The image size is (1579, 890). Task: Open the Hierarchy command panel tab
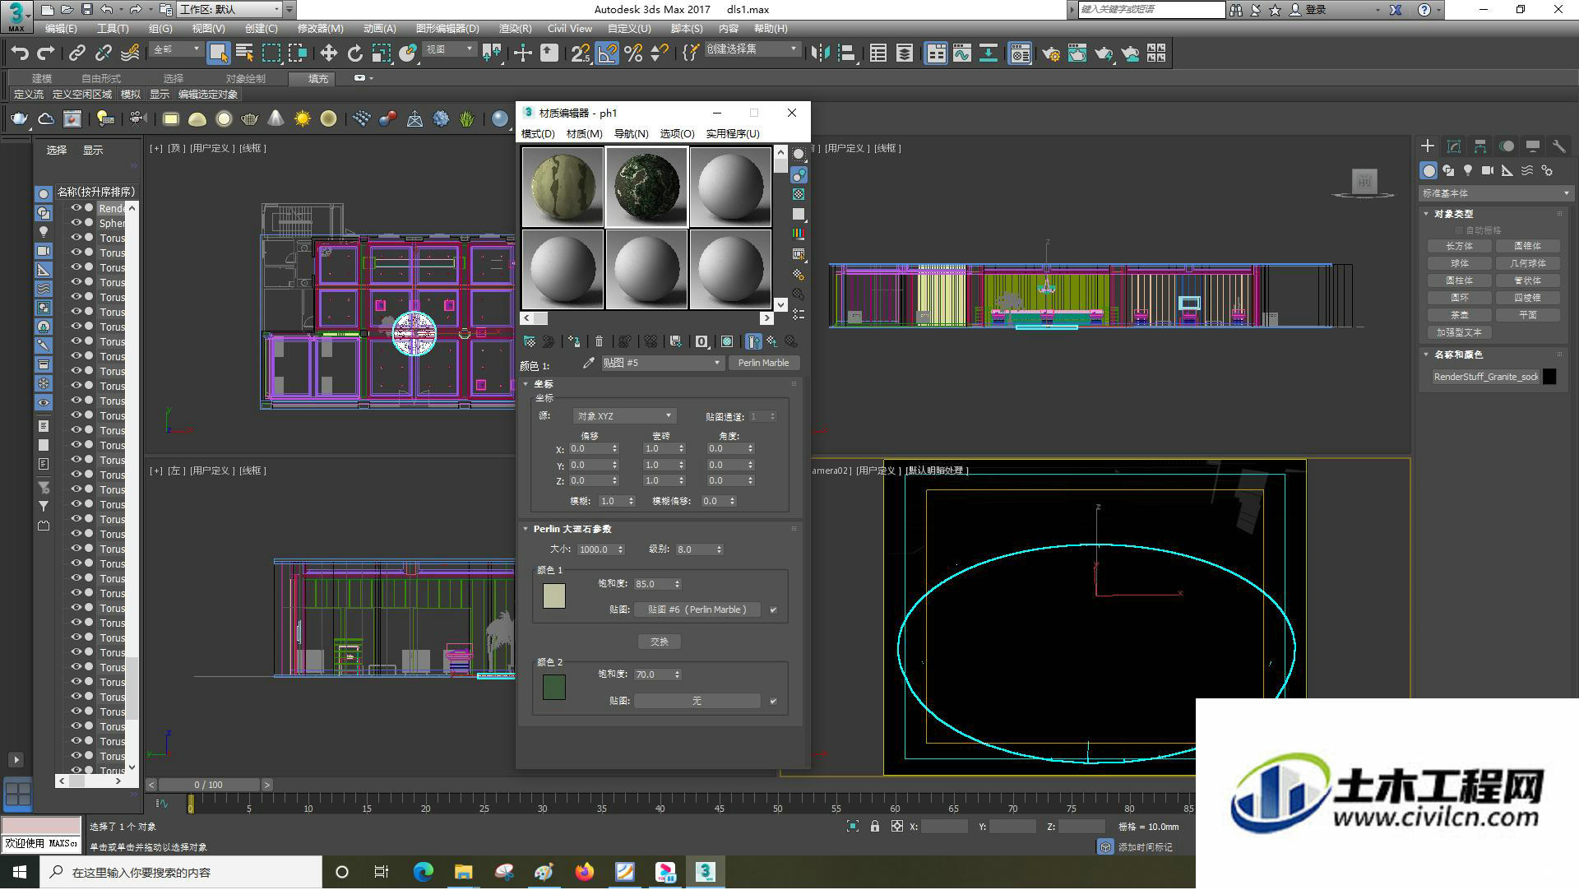tap(1479, 146)
